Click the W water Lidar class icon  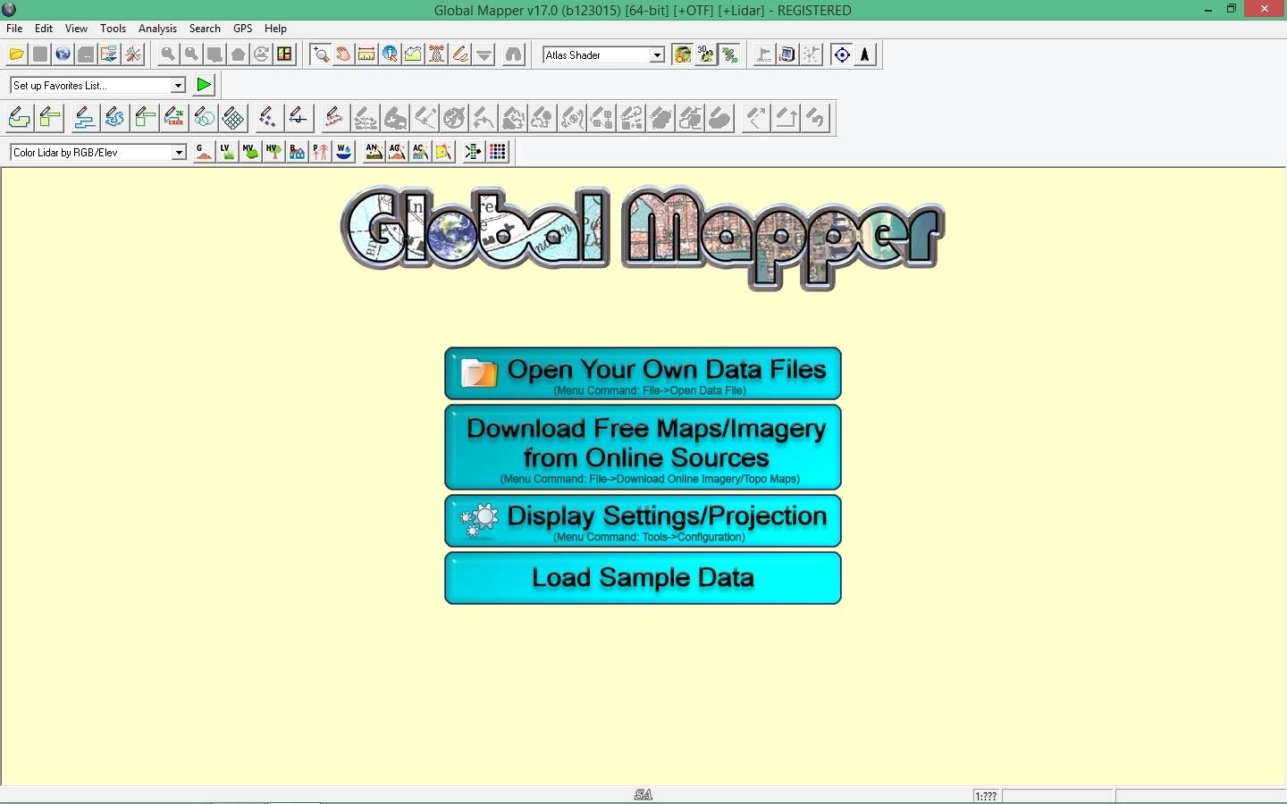click(x=343, y=152)
